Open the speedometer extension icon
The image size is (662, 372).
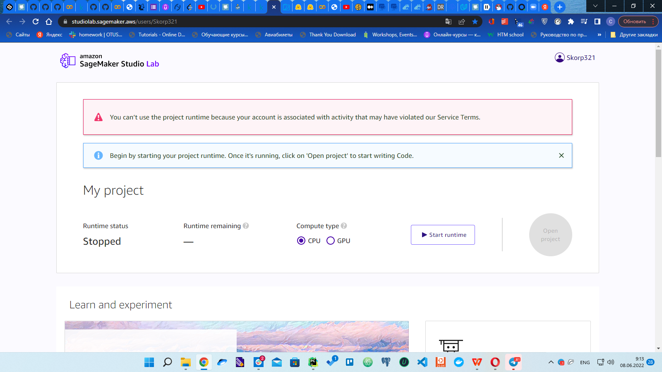[558, 21]
